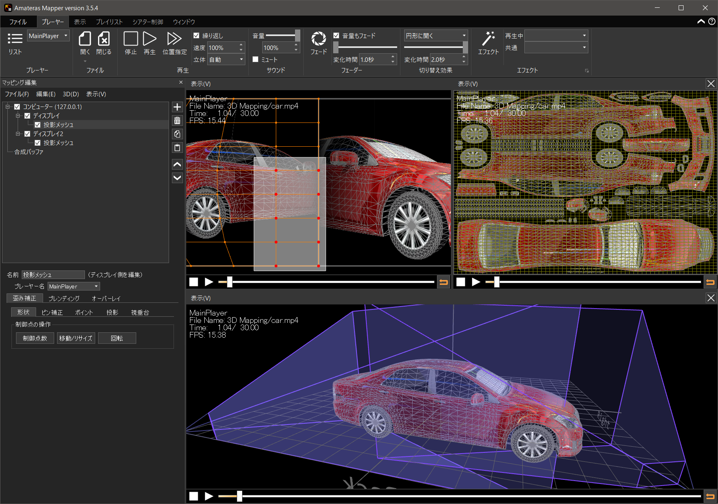
Task: Click the 再生 play icon in ribbon
Action: (x=150, y=39)
